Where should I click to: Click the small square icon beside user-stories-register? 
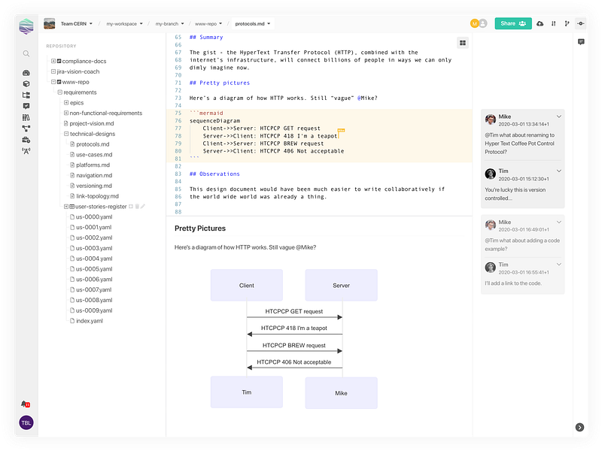[131, 206]
